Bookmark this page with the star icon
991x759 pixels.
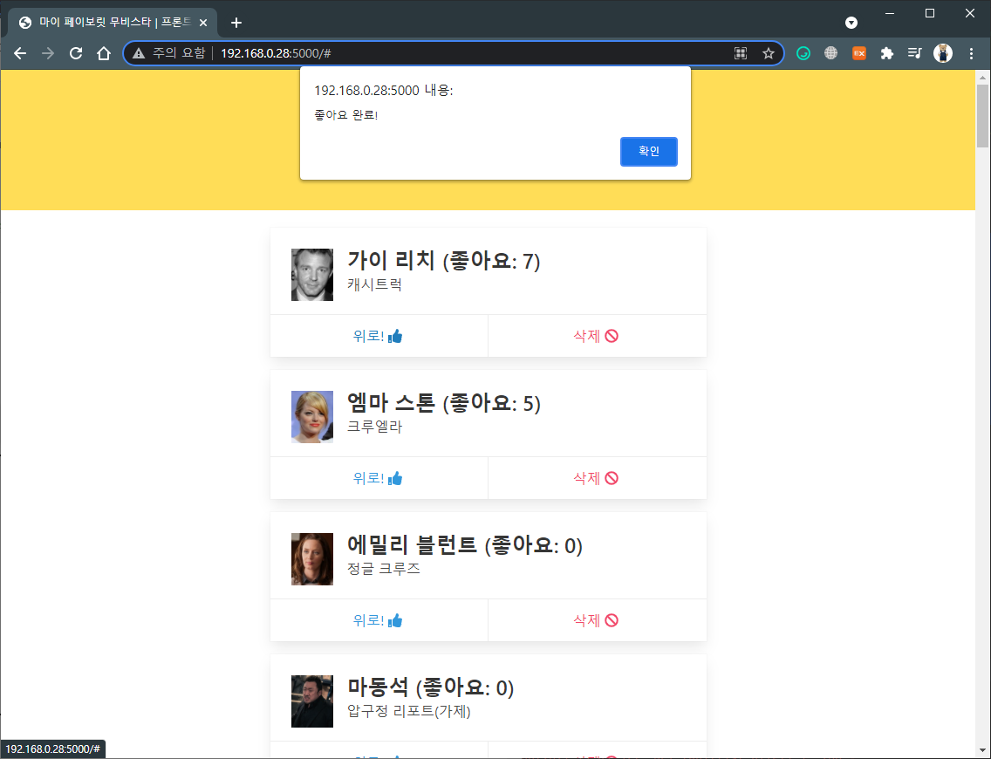[x=769, y=54]
